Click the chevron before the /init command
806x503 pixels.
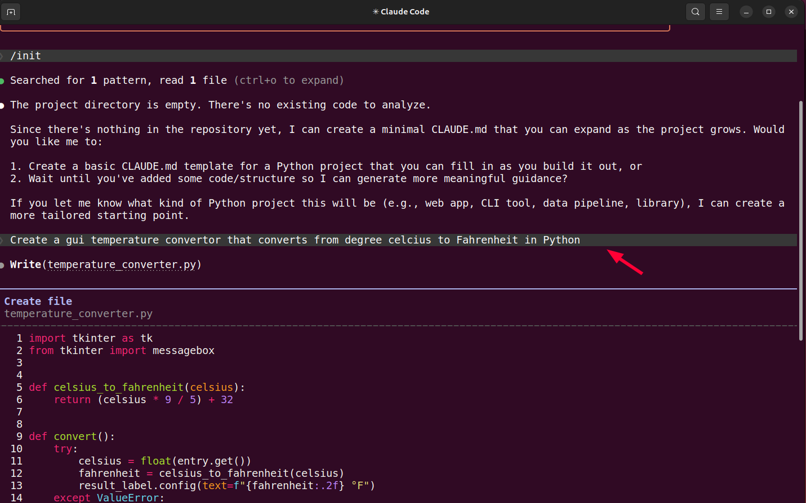pos(2,55)
